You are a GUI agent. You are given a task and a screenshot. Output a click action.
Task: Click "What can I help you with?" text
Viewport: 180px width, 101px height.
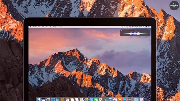pyautogui.click(x=135, y=31)
